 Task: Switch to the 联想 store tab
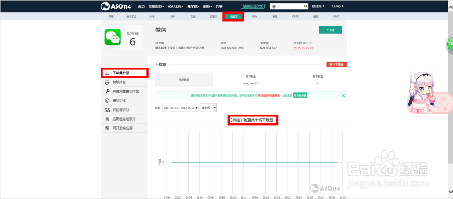(275, 17)
